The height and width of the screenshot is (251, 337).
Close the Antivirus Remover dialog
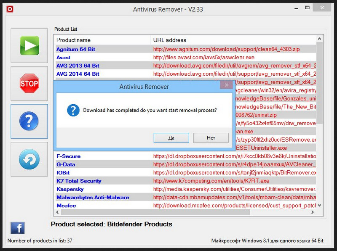coord(226,85)
